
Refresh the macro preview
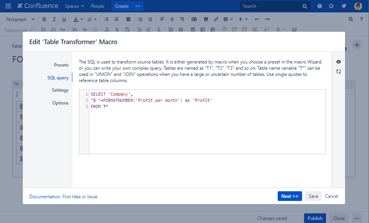pos(338,71)
